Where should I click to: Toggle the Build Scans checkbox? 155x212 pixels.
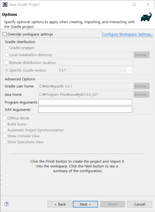pos(5,124)
